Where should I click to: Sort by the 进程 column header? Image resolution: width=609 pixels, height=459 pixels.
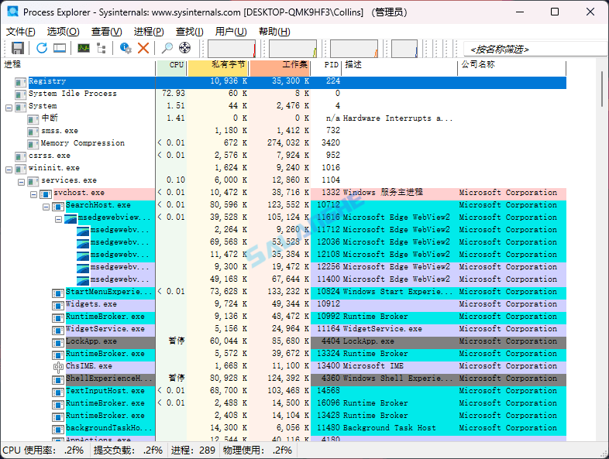(x=79, y=68)
